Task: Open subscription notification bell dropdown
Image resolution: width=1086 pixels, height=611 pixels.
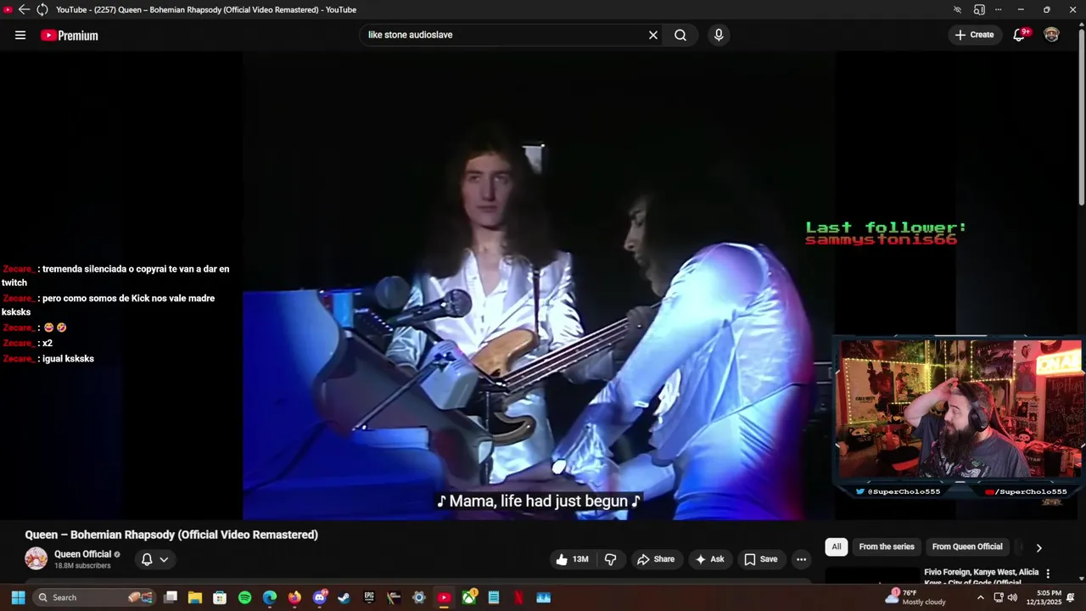Action: [154, 559]
